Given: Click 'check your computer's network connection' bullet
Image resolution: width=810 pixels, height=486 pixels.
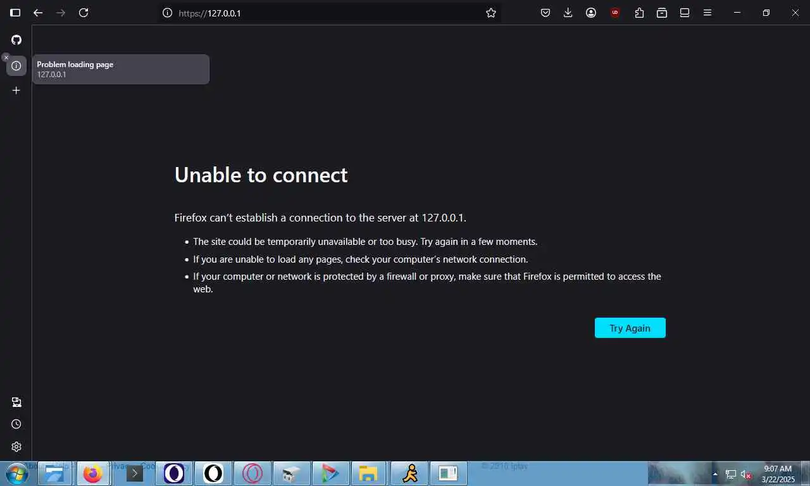Looking at the screenshot, I should [360, 259].
